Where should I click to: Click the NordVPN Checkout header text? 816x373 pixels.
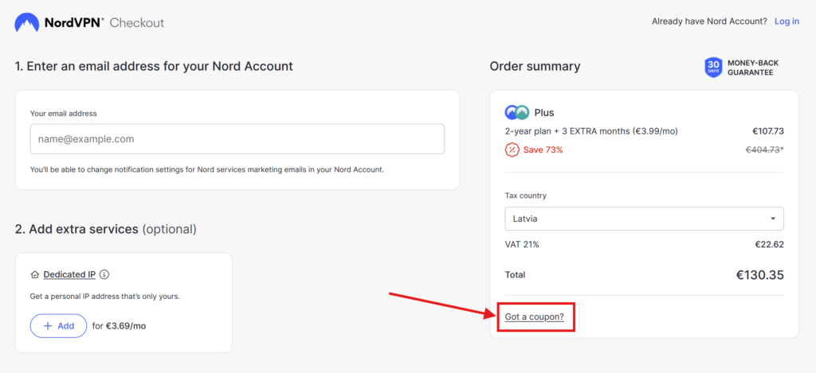click(x=104, y=23)
